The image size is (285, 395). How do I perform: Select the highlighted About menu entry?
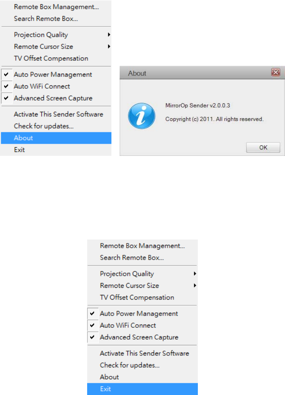coord(23,138)
